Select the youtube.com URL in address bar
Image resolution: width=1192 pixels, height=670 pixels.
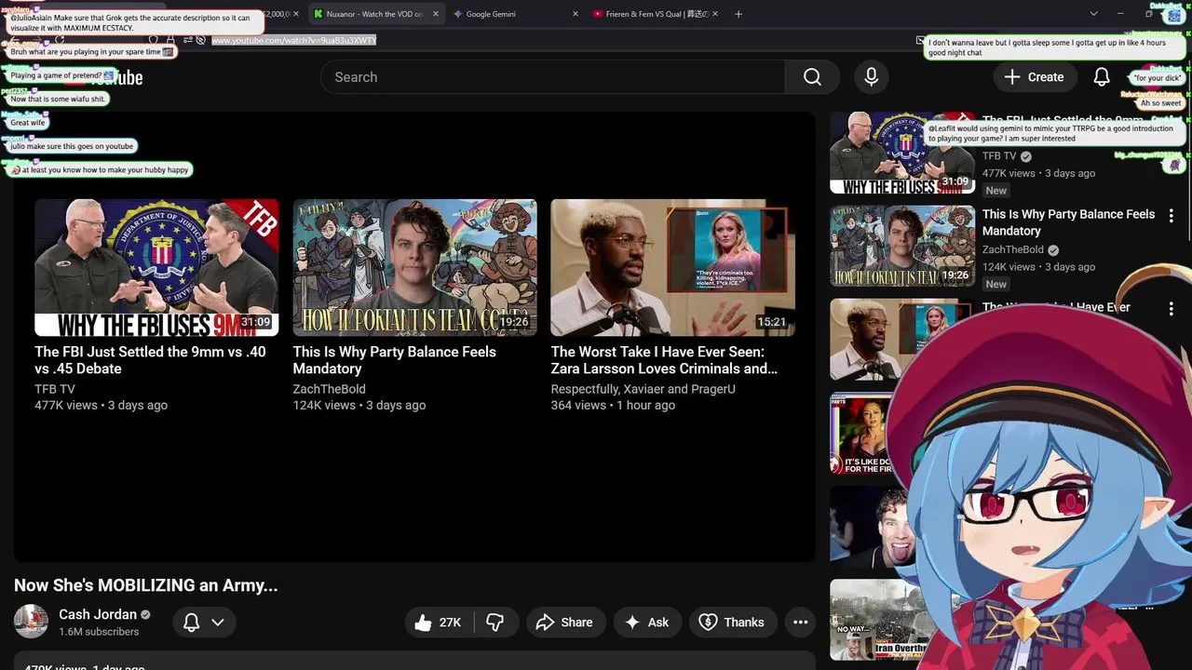293,40
